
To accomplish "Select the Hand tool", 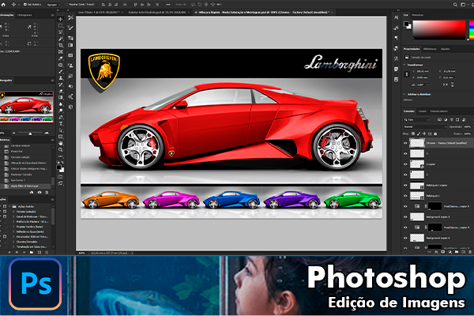I will click(61, 143).
